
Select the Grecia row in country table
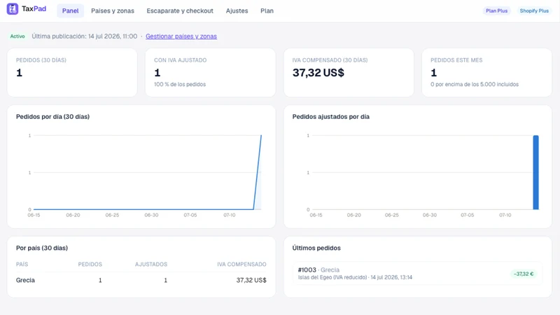(141, 280)
